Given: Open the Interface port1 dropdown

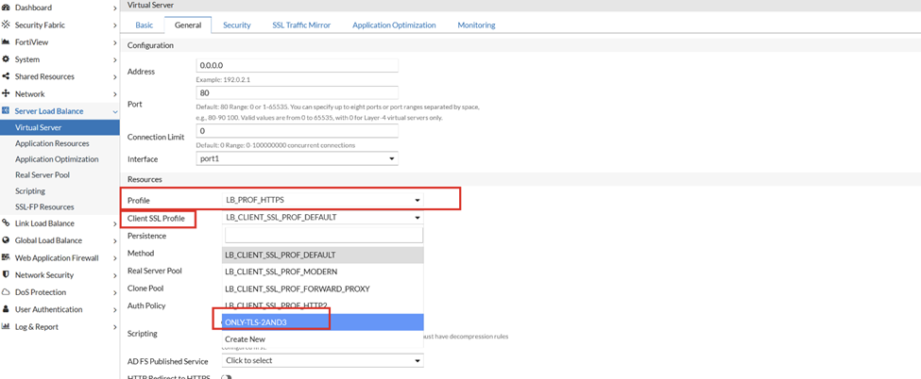Looking at the screenshot, I should (298, 159).
